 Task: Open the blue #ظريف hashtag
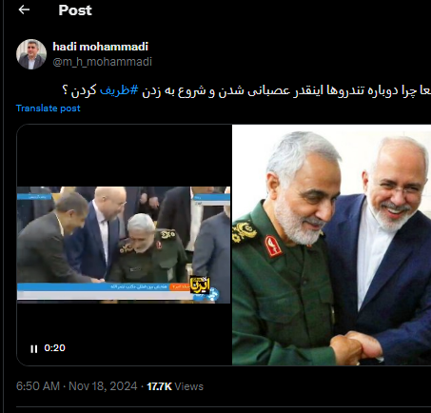pos(119,90)
